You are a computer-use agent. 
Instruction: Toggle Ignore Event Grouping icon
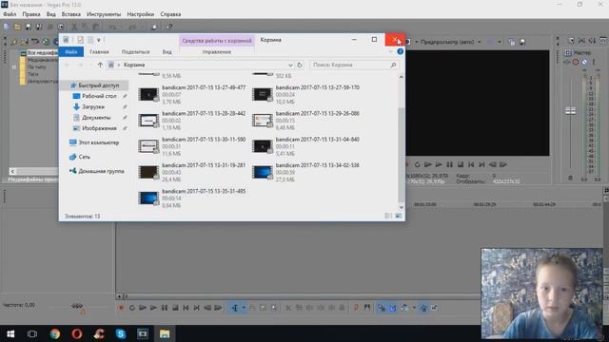434,308
